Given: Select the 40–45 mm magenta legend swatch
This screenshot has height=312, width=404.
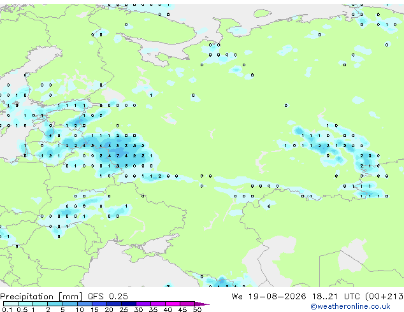Looking at the screenshot, I should click(173, 304).
